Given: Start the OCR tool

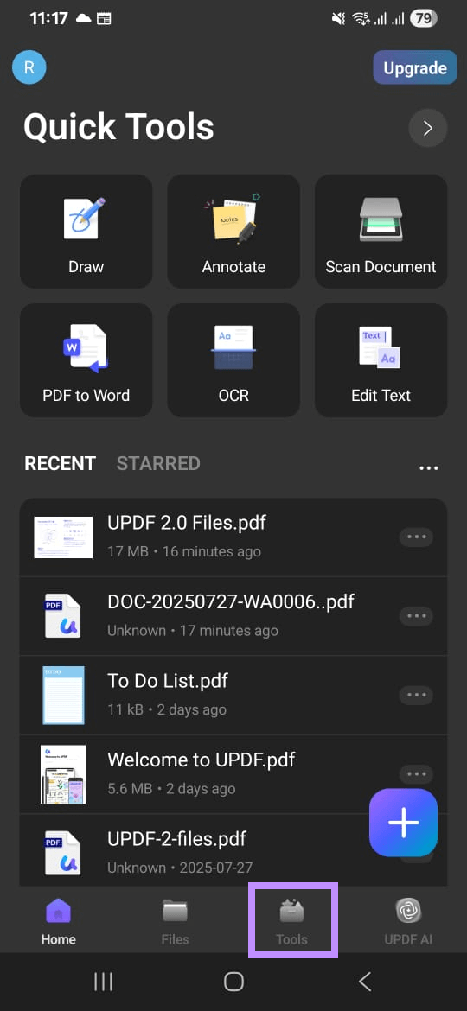Looking at the screenshot, I should (233, 360).
